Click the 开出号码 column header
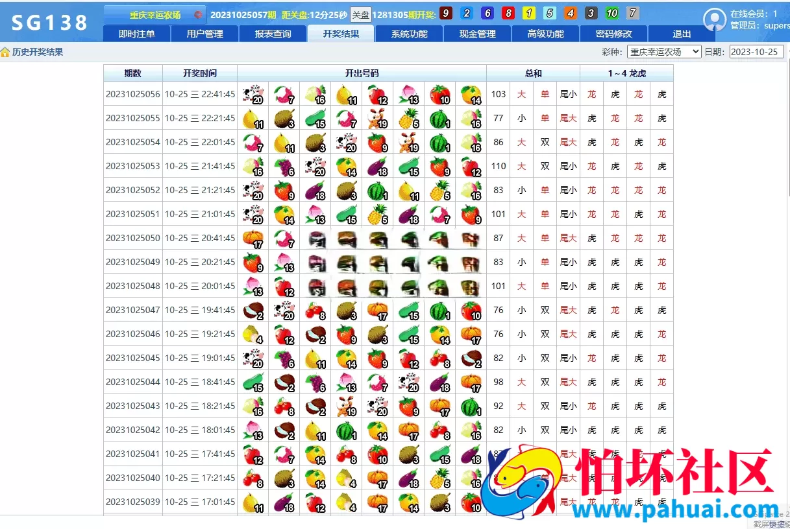This screenshot has height=529, width=790. [362, 73]
